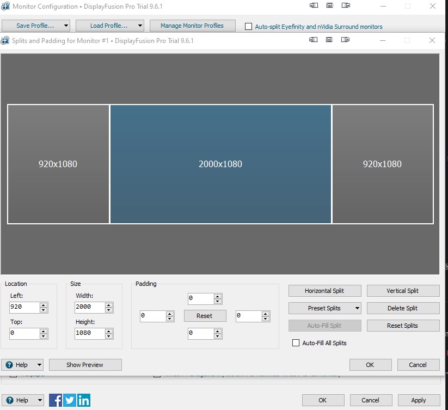This screenshot has height=410, width=448.
Task: Open the Preset Splits dropdown
Action: coord(324,308)
